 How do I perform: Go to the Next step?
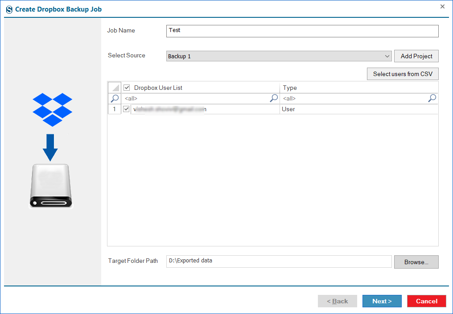point(382,301)
